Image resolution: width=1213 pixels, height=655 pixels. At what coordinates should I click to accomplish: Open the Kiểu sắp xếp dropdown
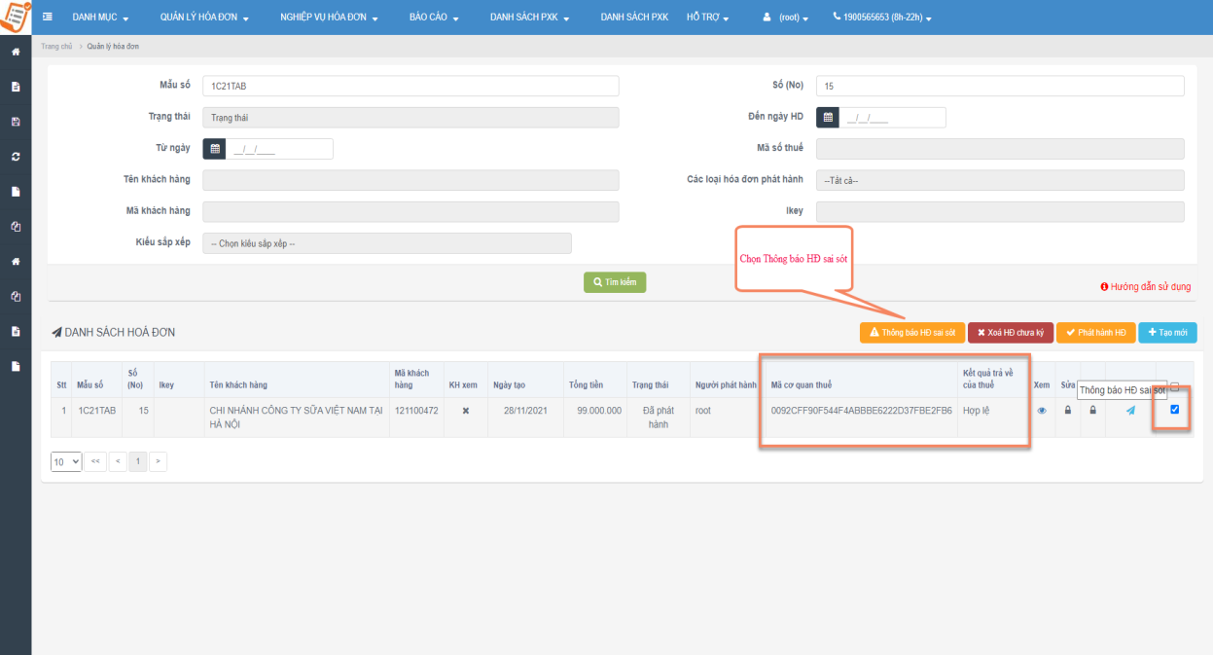click(386, 243)
